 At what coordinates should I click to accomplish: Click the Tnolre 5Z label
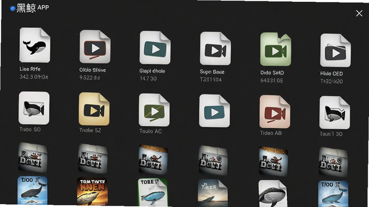90,130
